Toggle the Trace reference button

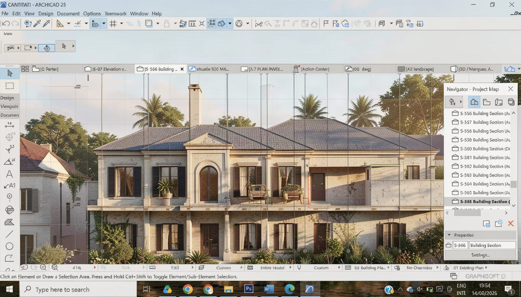(148, 24)
